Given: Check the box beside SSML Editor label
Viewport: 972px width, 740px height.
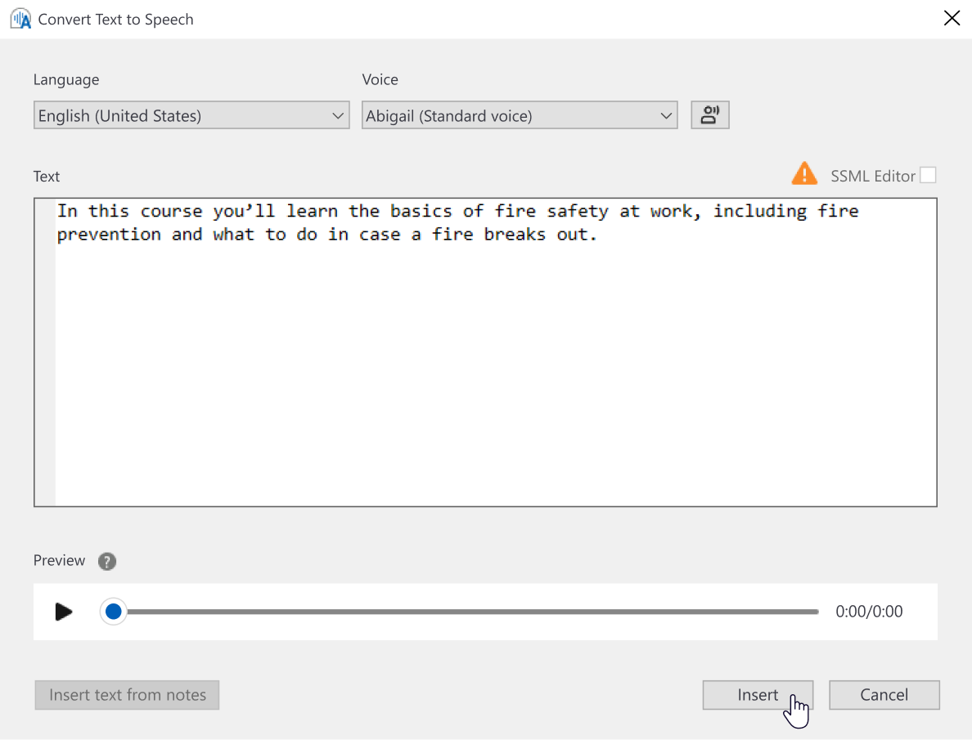Looking at the screenshot, I should [x=929, y=174].
